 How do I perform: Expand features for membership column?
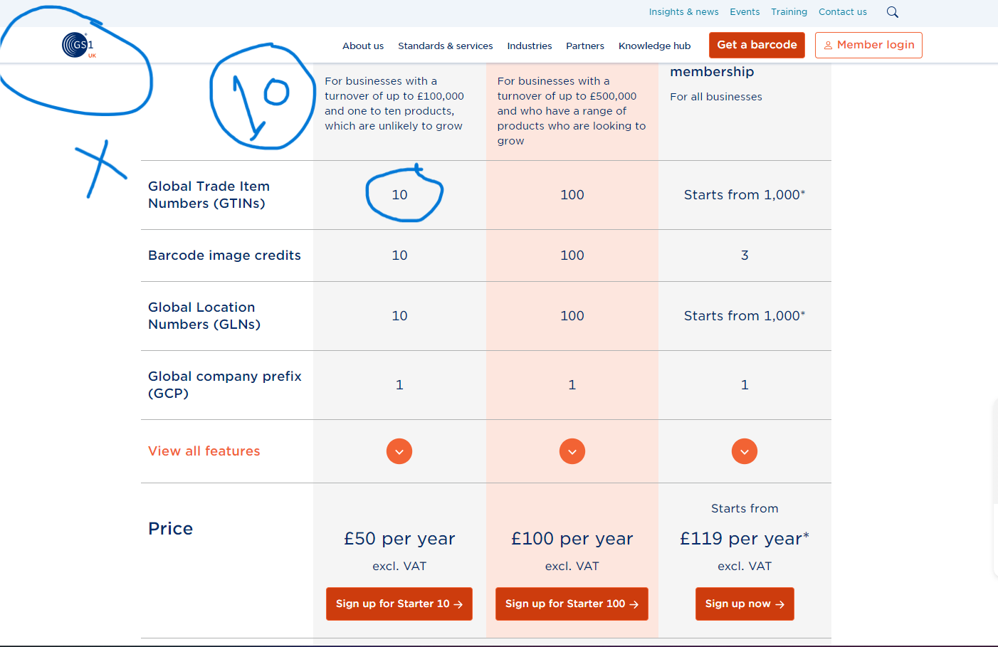pos(745,451)
